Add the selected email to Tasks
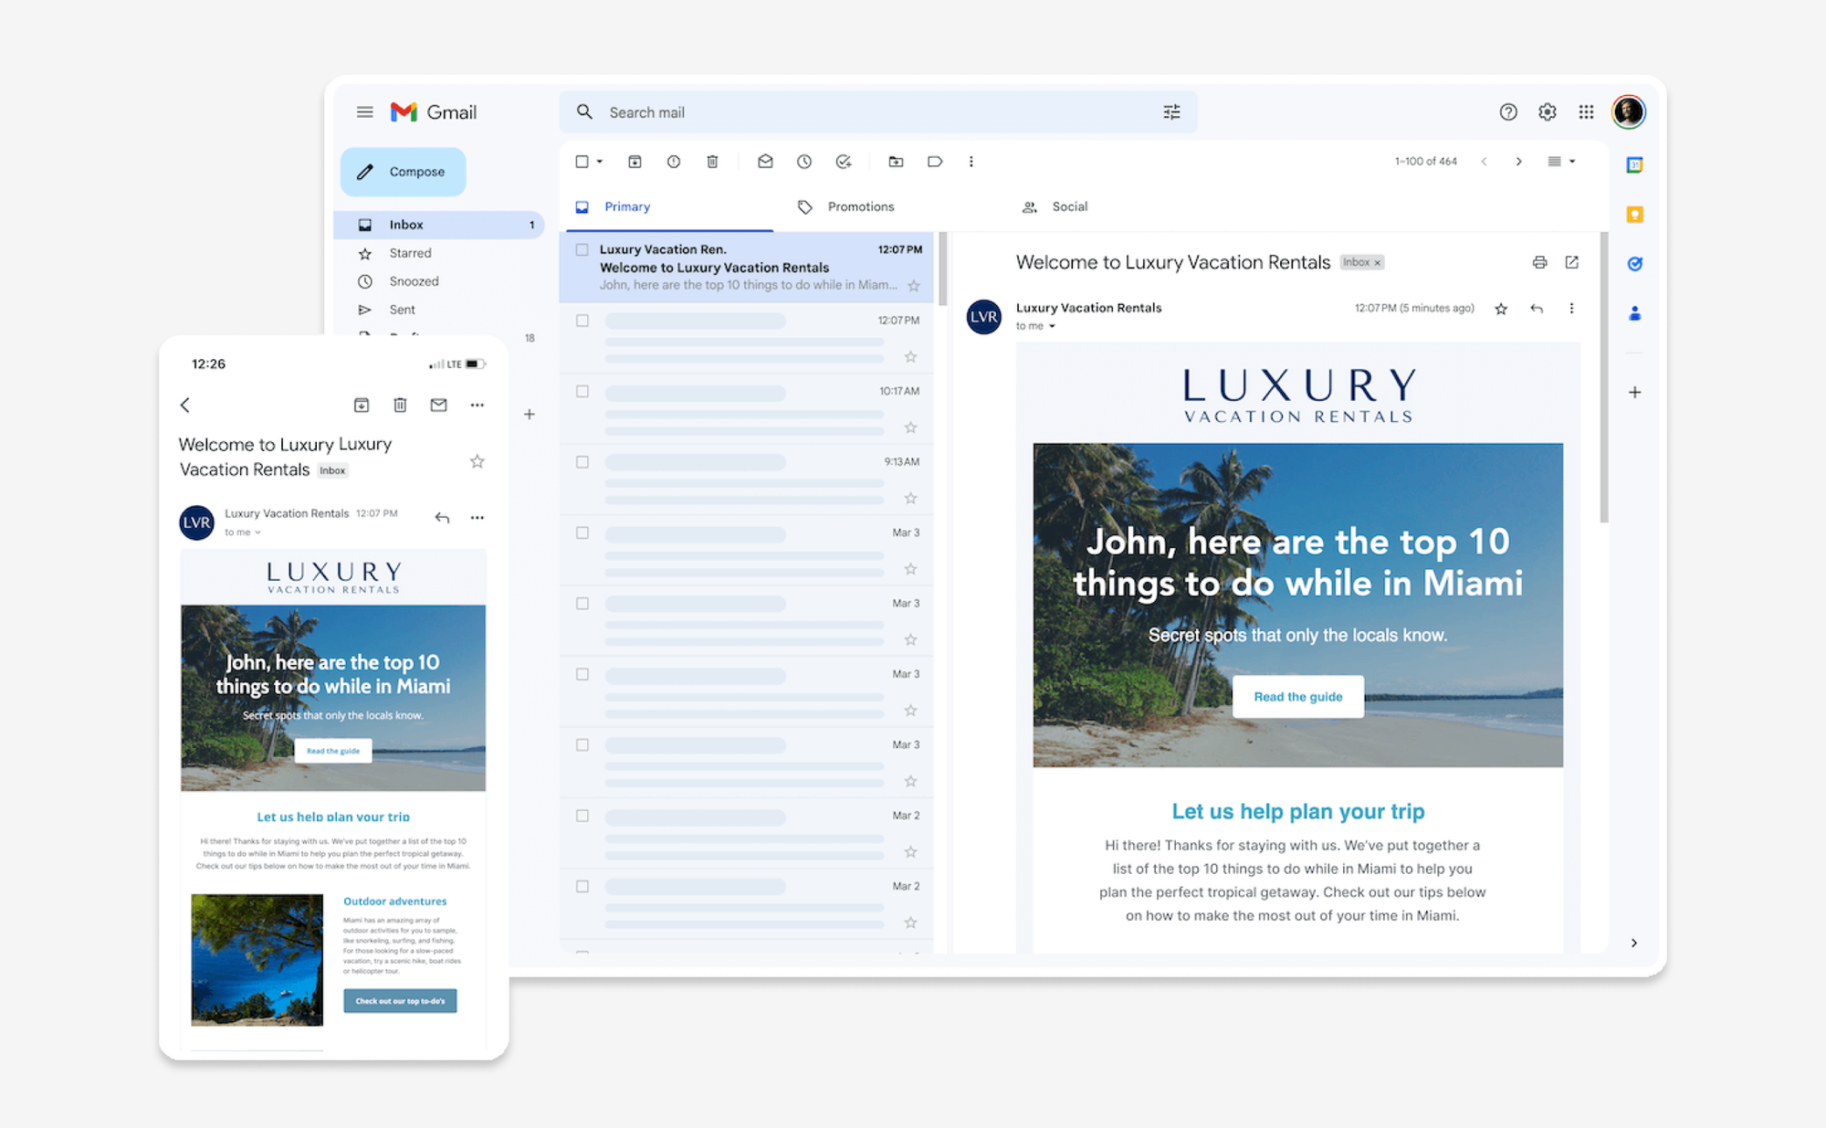This screenshot has width=1826, height=1128. [x=843, y=162]
